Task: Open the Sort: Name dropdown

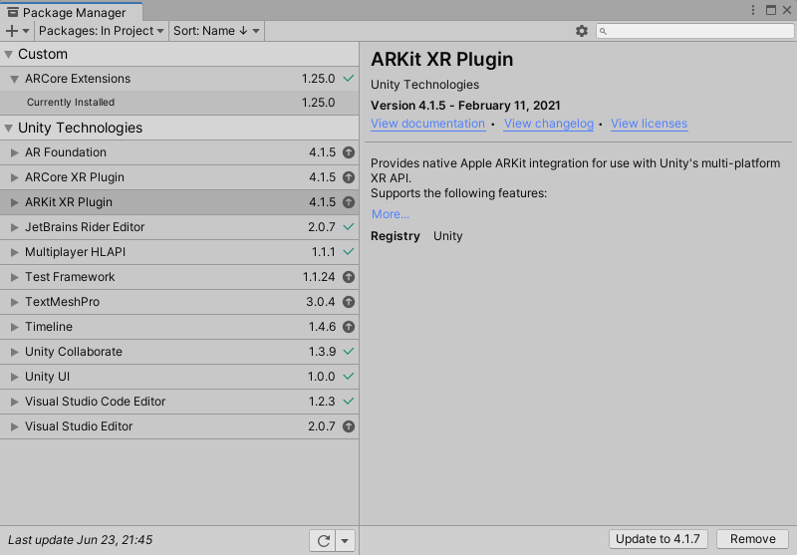Action: [216, 31]
